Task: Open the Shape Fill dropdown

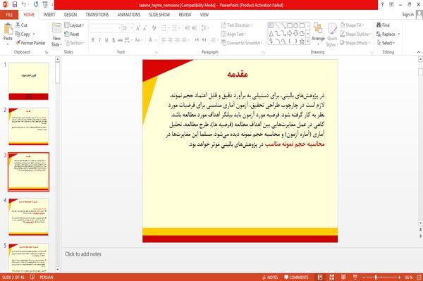Action: coord(352,25)
